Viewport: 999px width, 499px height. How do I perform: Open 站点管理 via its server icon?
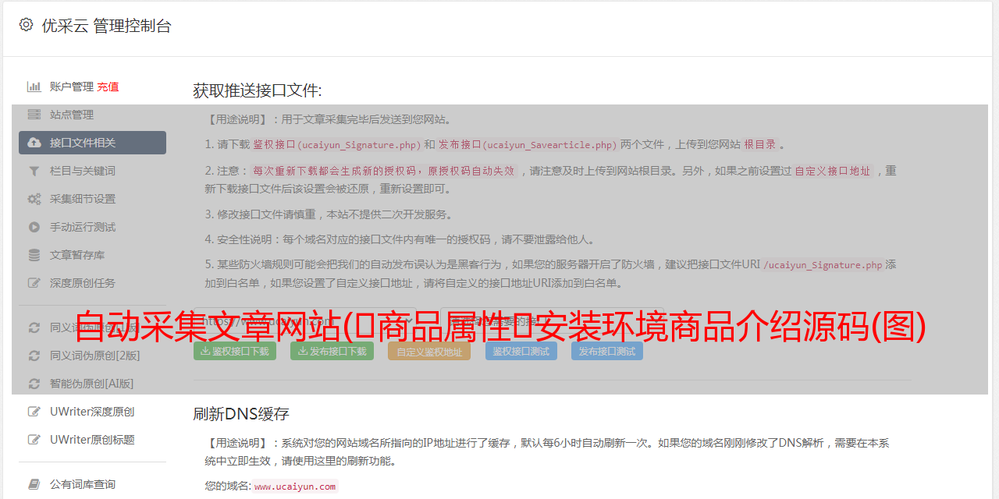[x=34, y=115]
